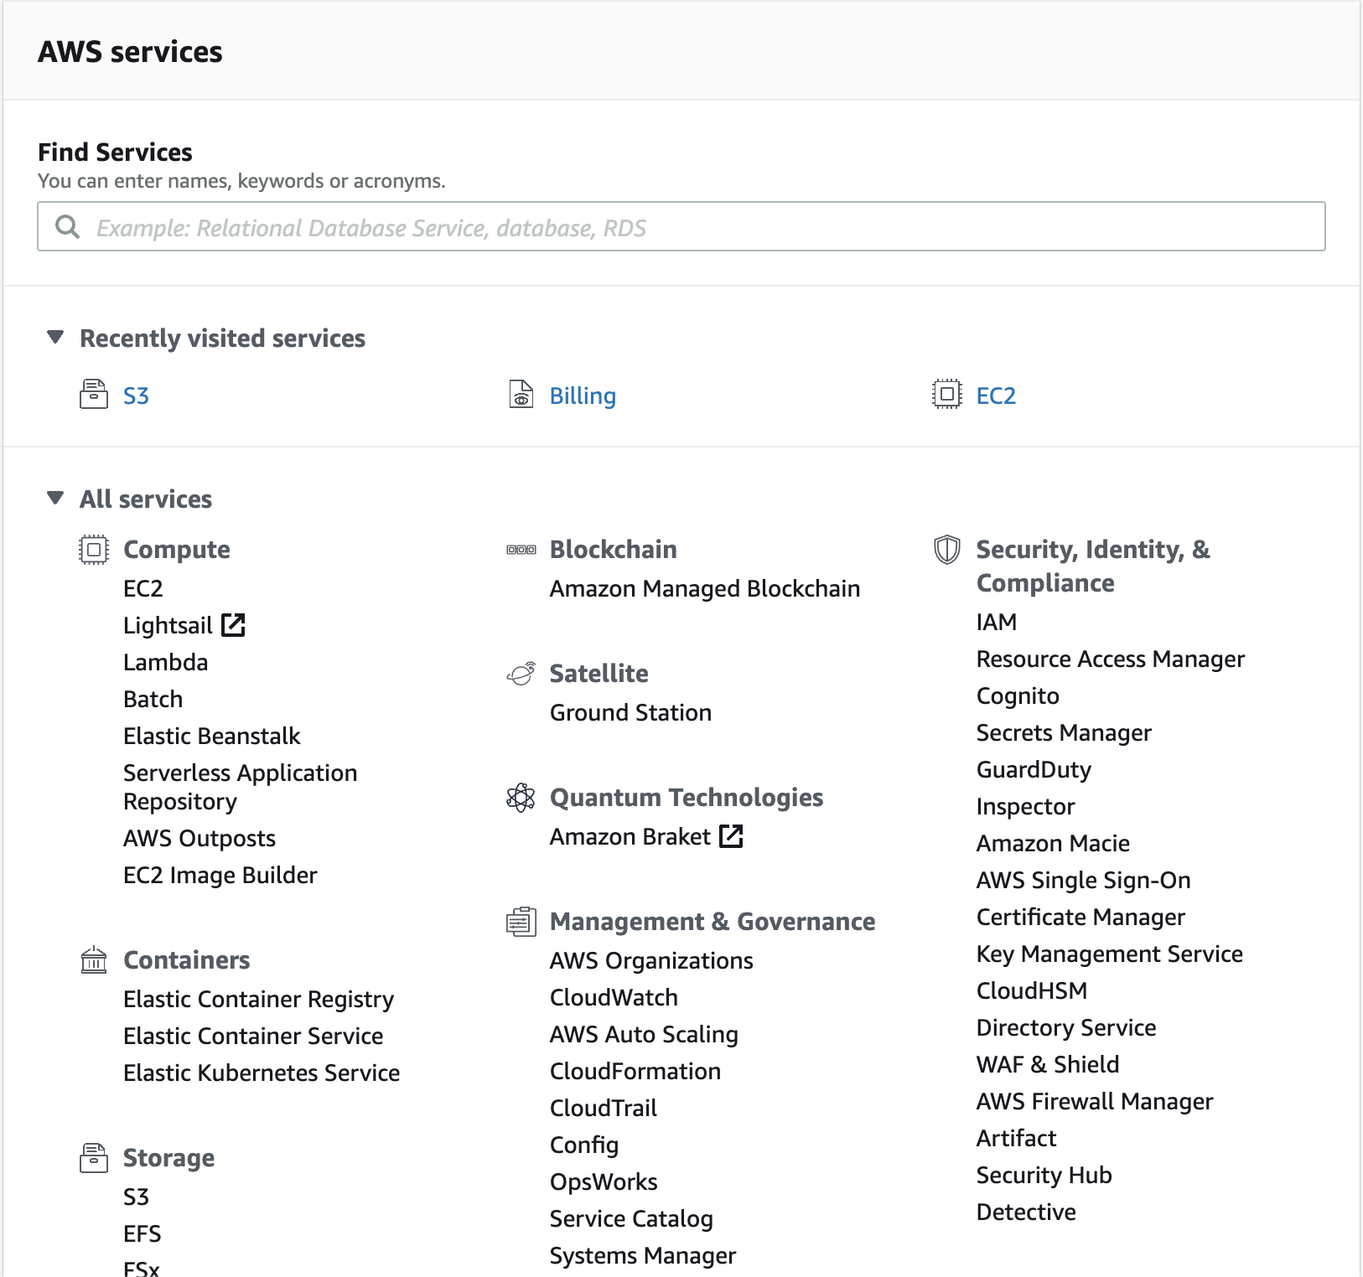1363x1277 pixels.
Task: Open AWS Firewall Manager
Action: pos(1095,1101)
